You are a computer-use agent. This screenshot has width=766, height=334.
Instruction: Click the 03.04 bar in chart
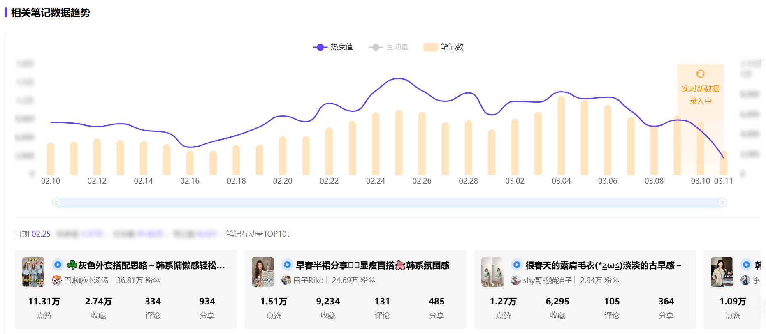561,136
